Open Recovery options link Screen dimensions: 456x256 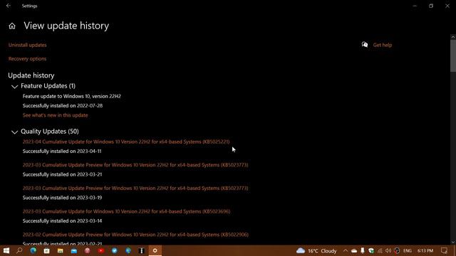point(27,58)
